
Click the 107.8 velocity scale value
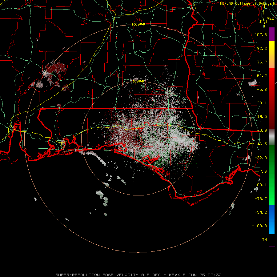point(261,34)
